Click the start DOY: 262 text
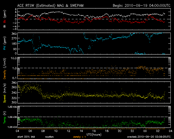This screenshot has width=174, height=139. click(x=26, y=137)
